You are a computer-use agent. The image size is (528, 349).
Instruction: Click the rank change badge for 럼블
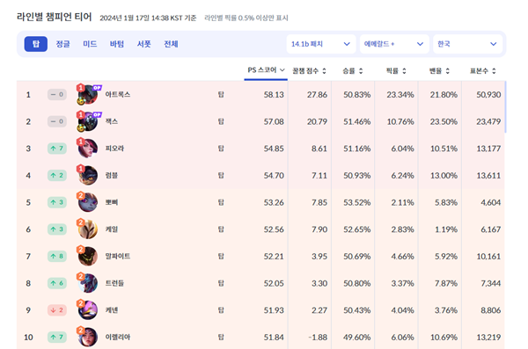pos(57,175)
